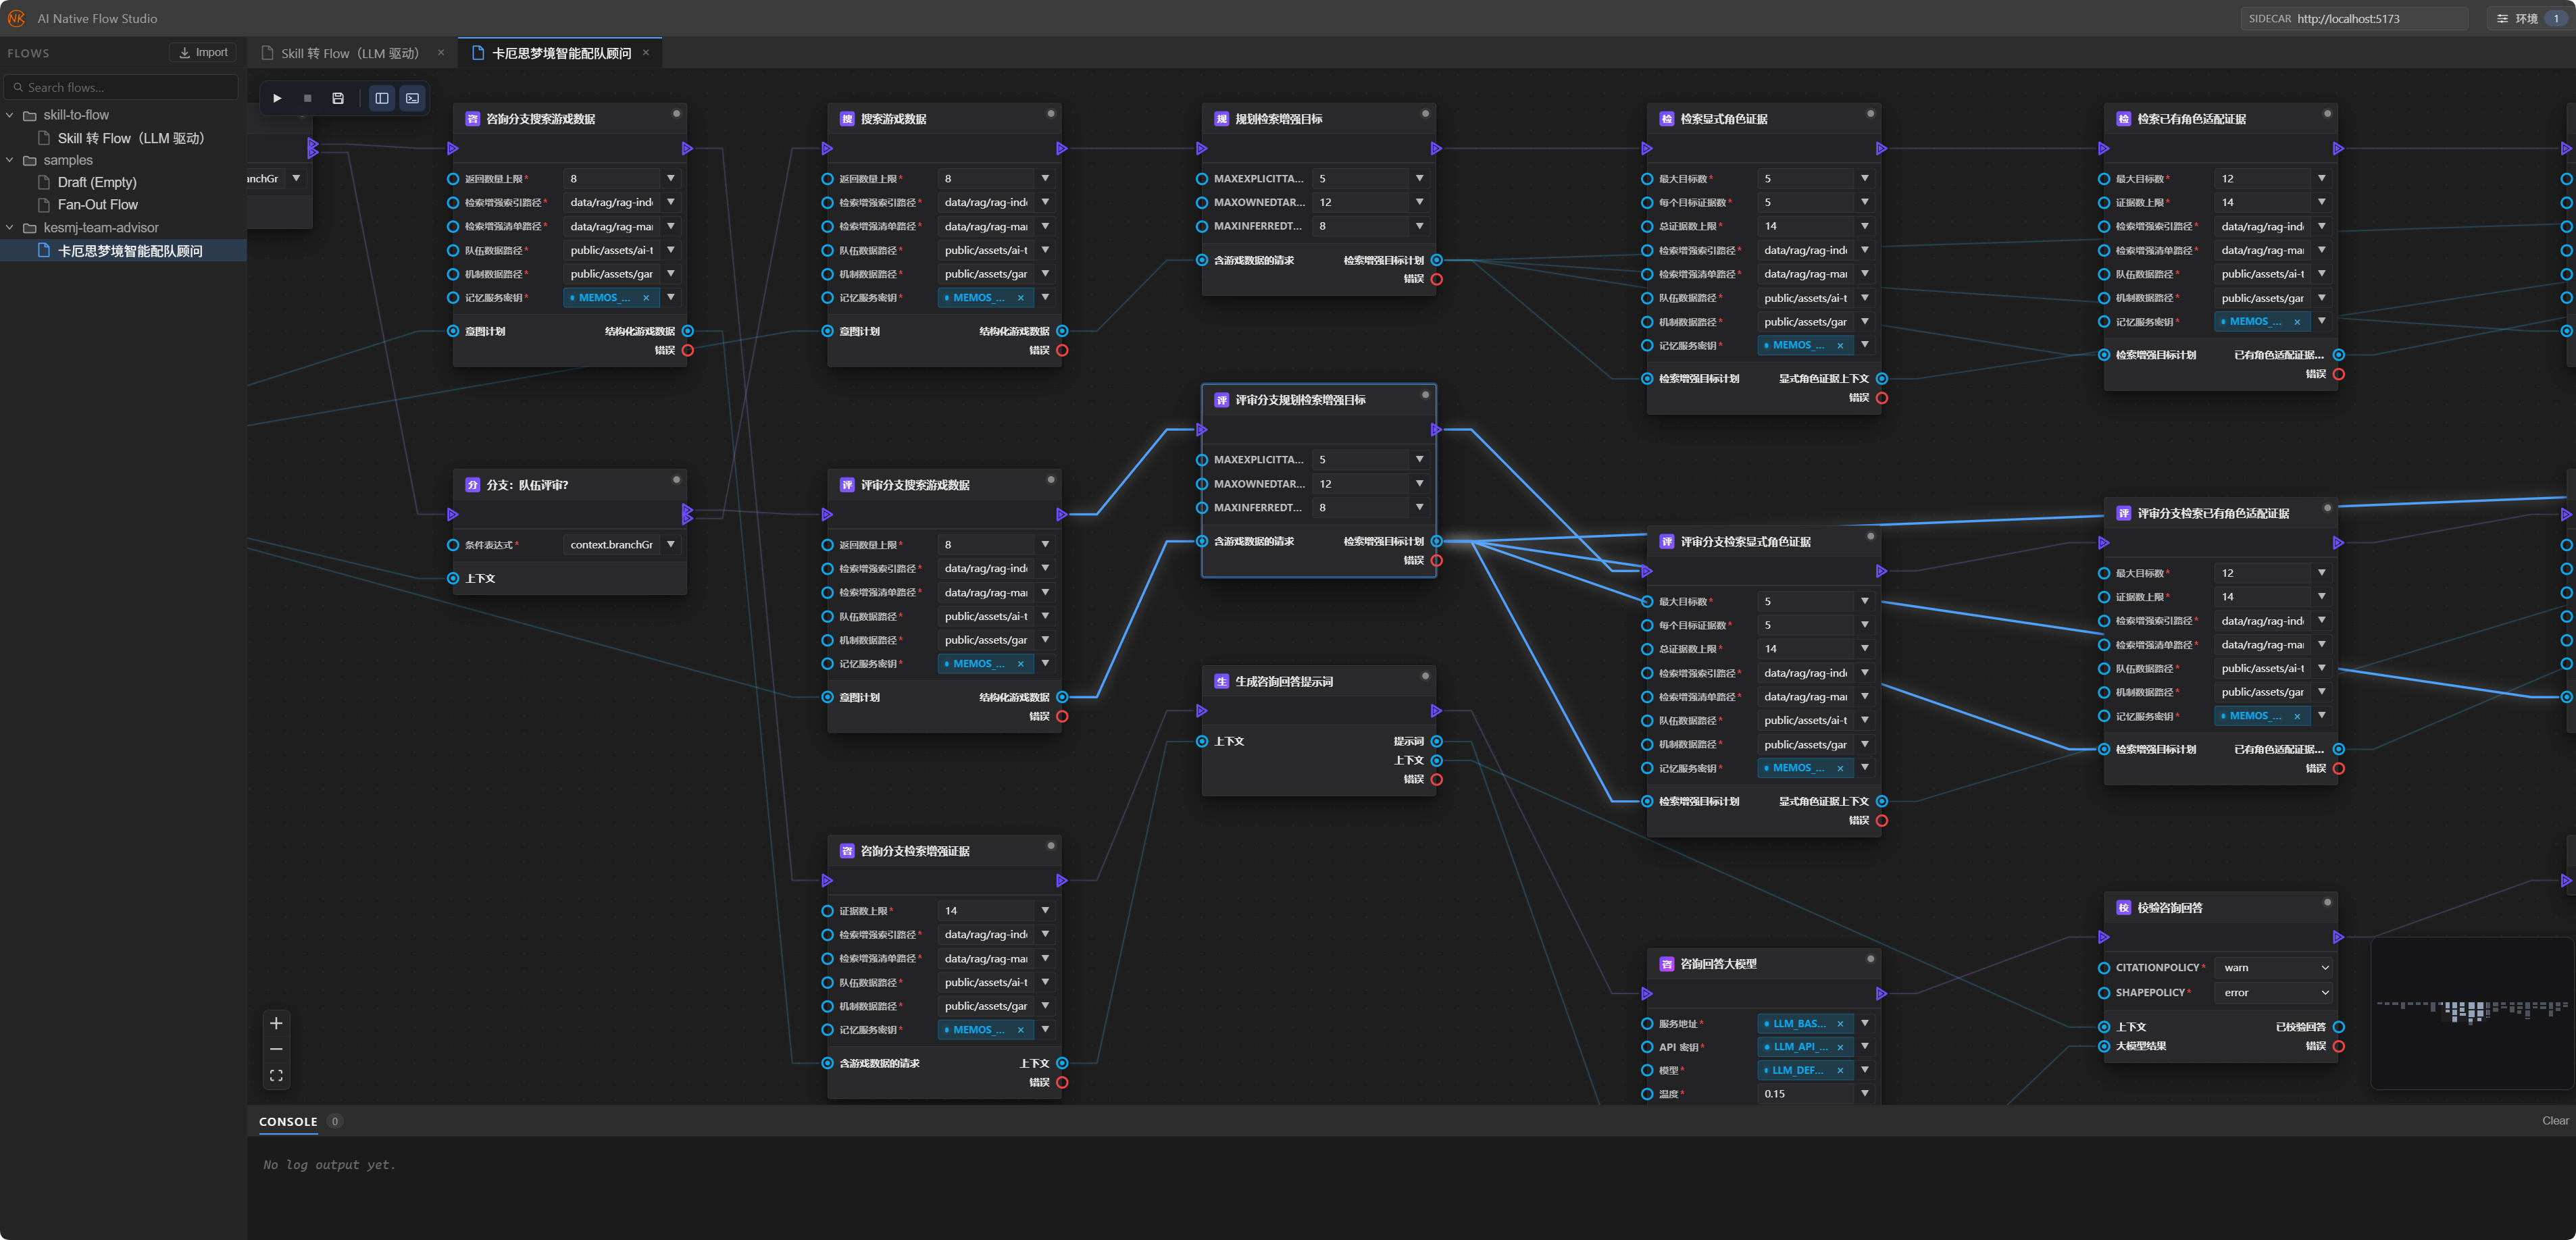Save the flow using the floppy icon

click(338, 98)
